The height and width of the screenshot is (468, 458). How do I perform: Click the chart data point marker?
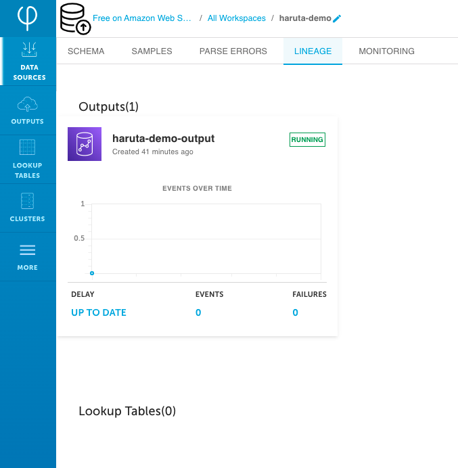[x=92, y=273]
